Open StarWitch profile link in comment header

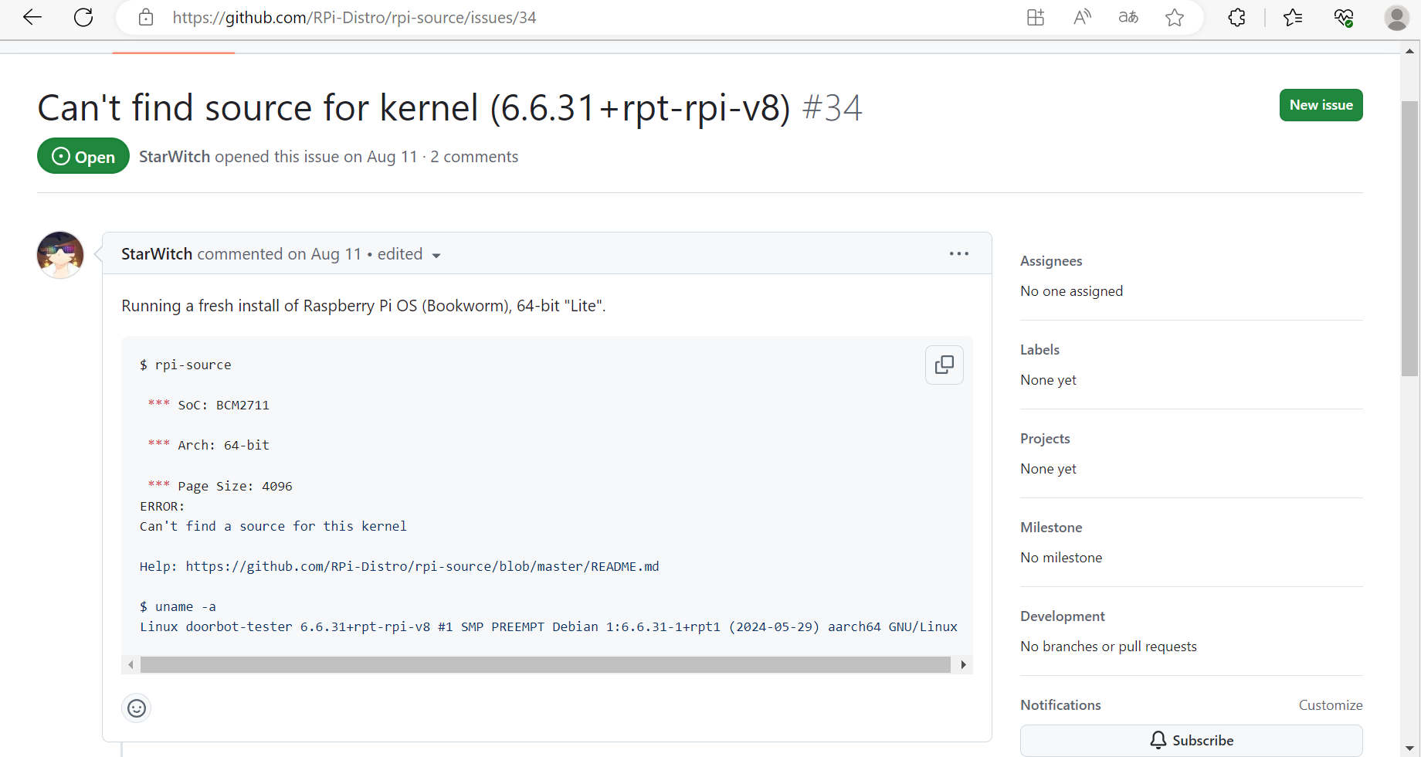157,254
